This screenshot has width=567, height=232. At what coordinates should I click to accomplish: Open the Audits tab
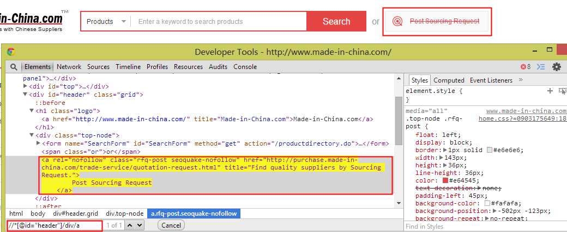pos(218,67)
